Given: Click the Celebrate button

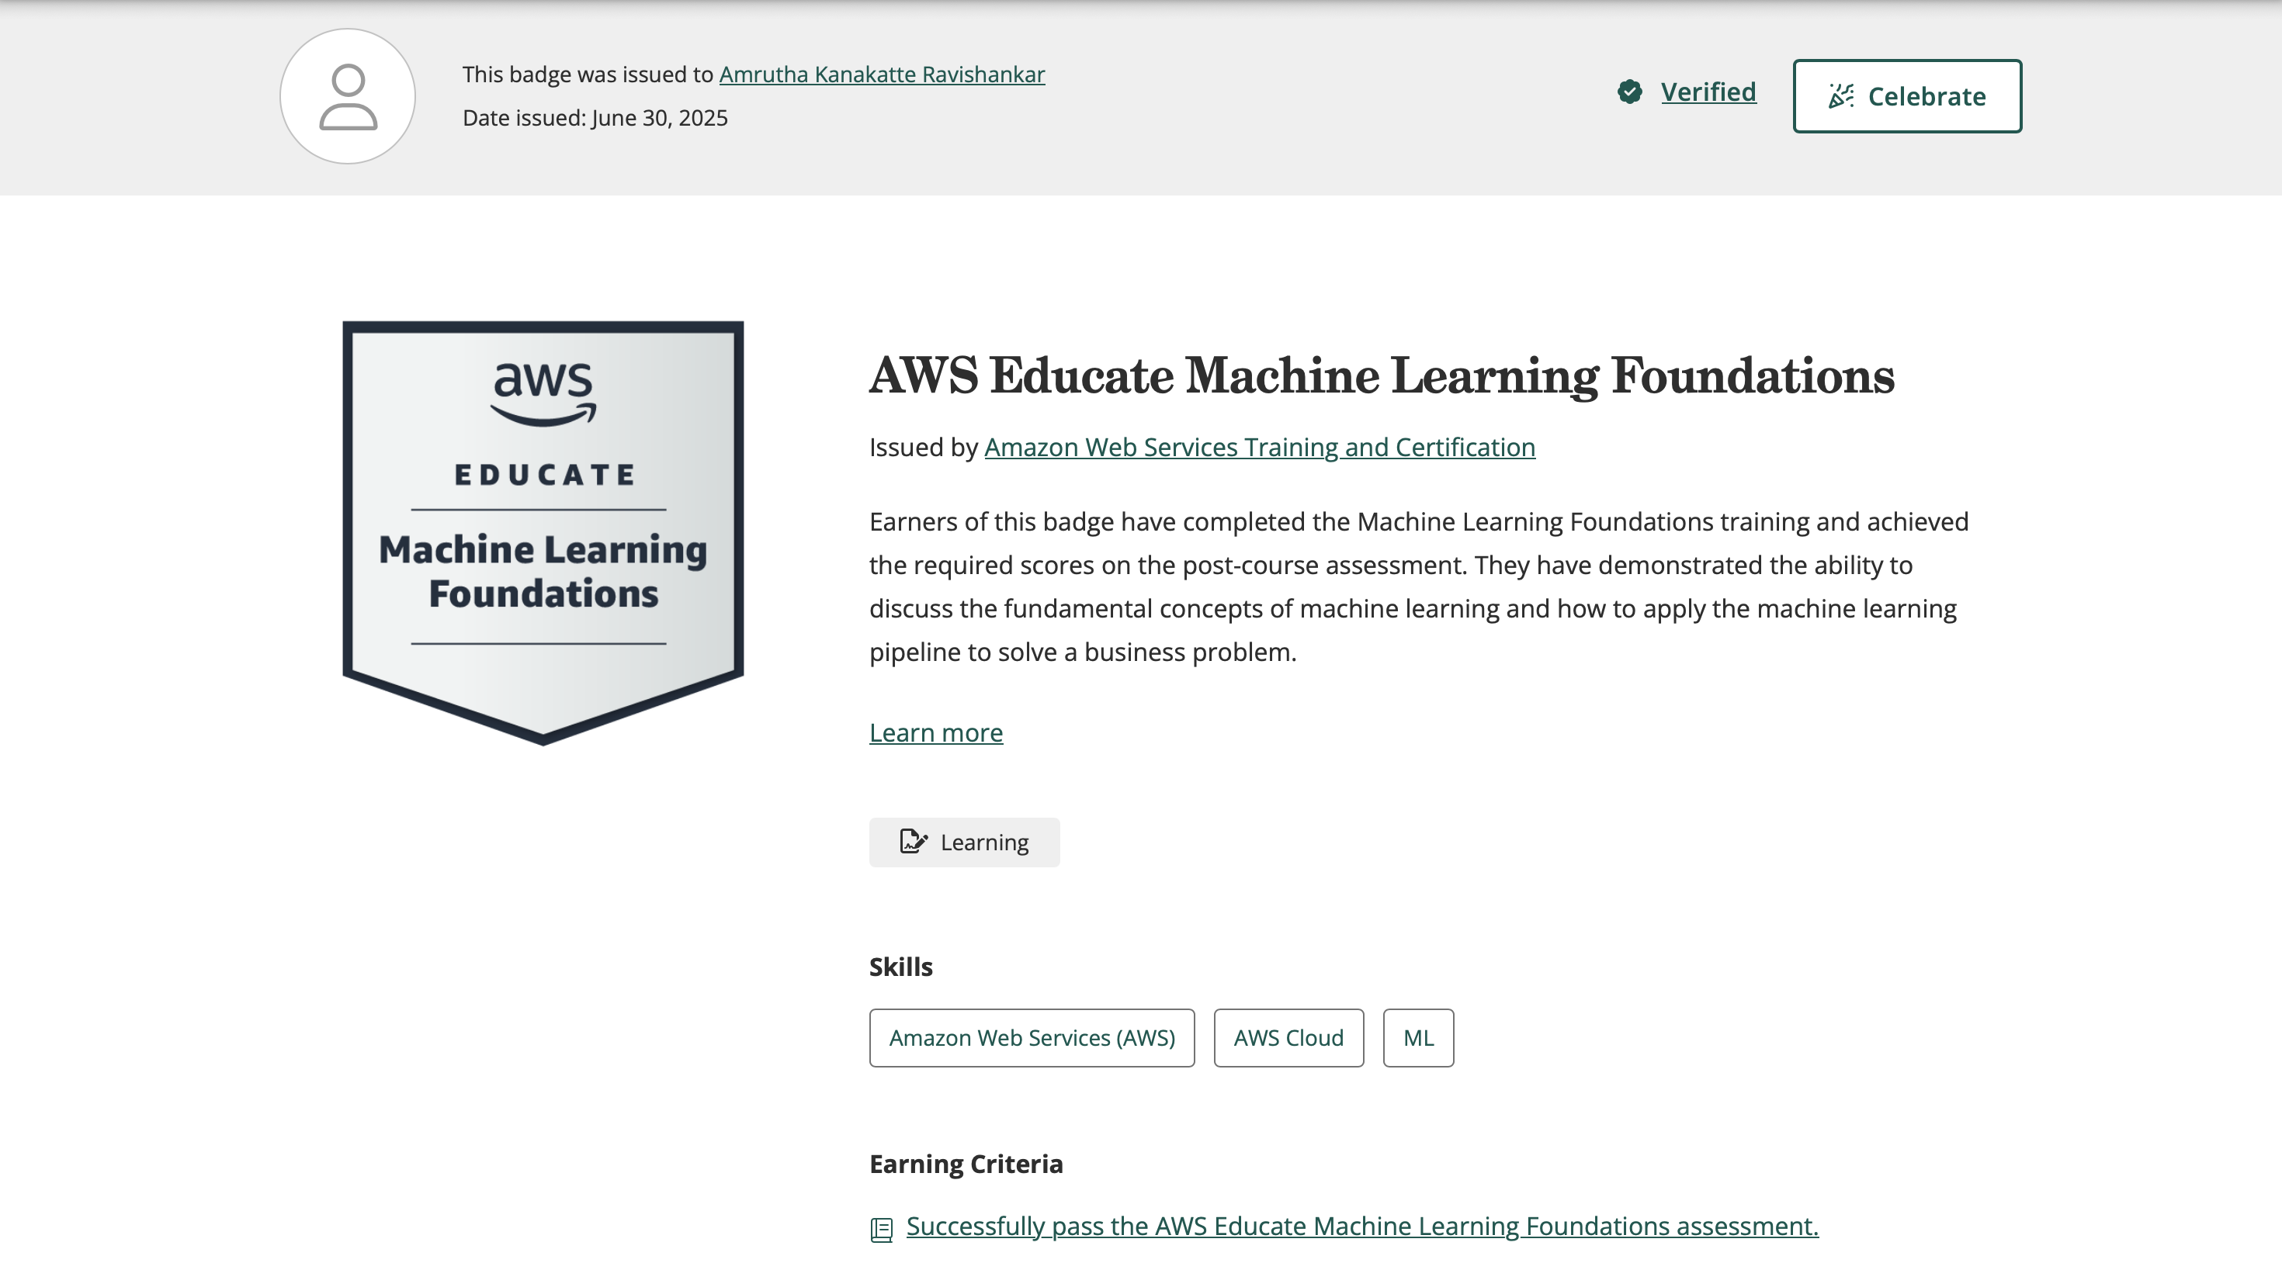Looking at the screenshot, I should (x=1907, y=96).
